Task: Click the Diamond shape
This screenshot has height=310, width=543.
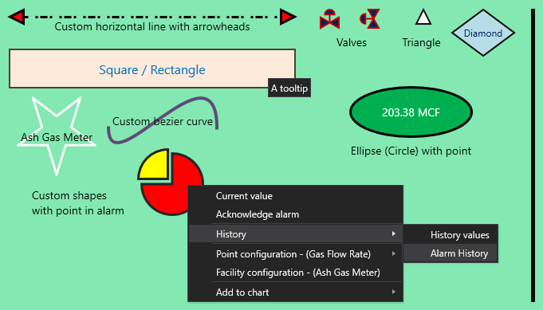Action: [x=483, y=33]
